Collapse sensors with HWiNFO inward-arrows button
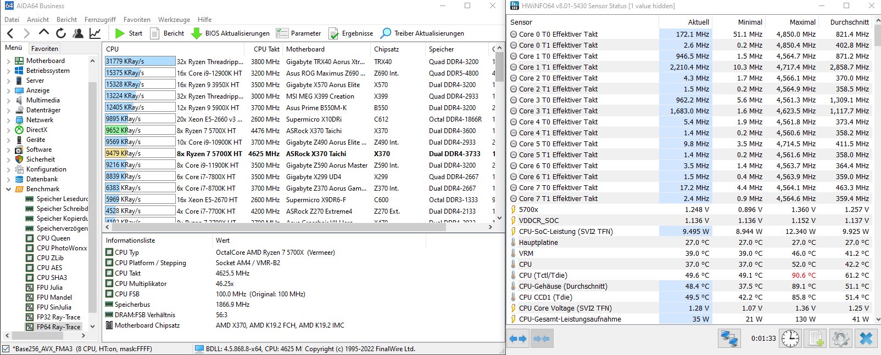The height and width of the screenshot is (355, 881). tap(542, 339)
